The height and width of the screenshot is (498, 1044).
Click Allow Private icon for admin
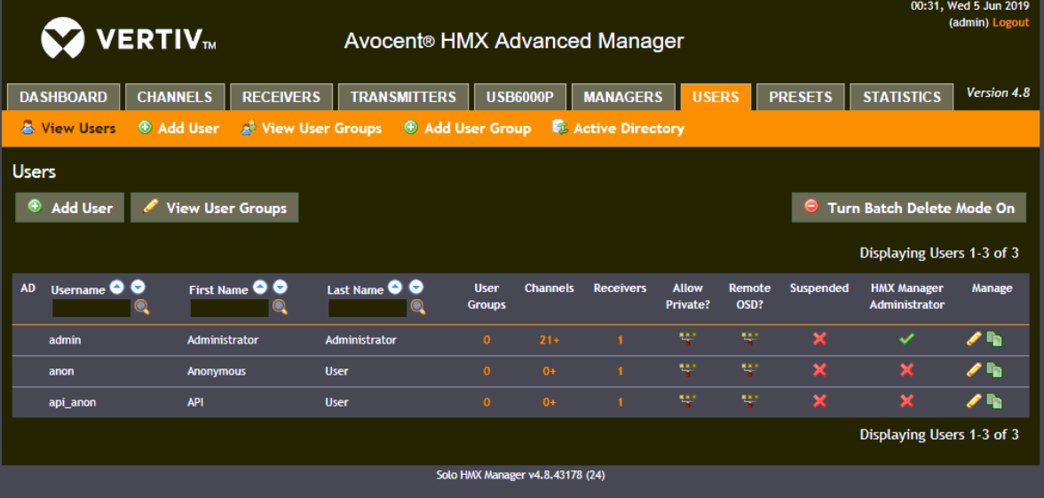coord(687,339)
